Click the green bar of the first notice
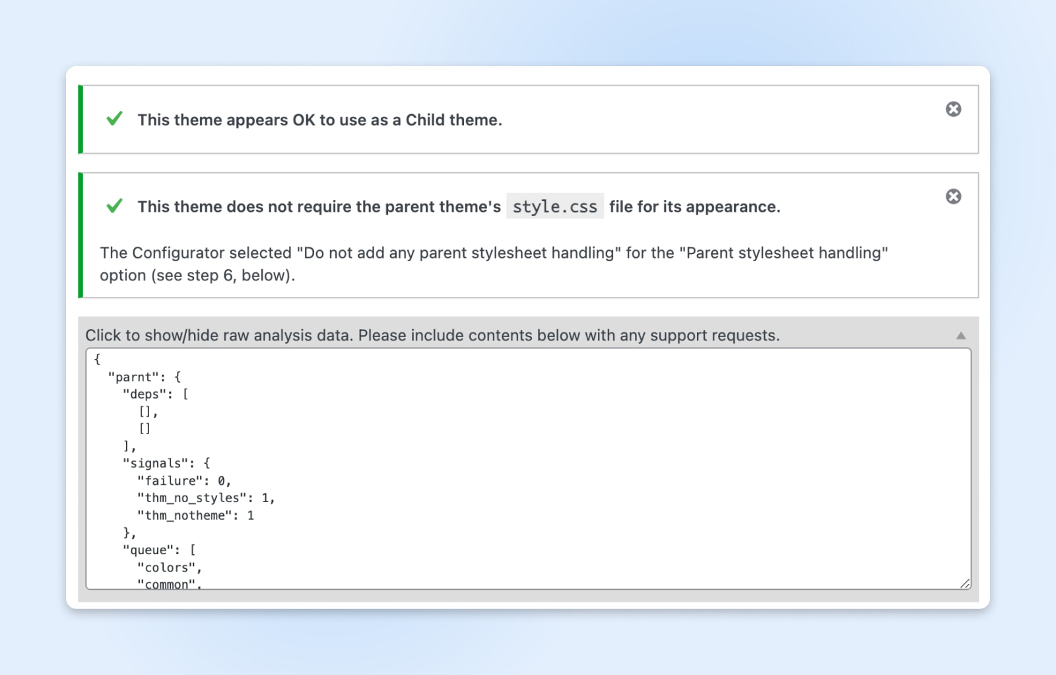 point(81,119)
